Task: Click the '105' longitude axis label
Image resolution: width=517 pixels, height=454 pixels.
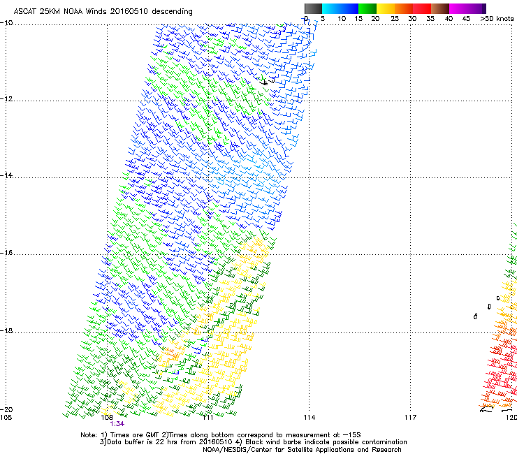Action: (x=6, y=418)
